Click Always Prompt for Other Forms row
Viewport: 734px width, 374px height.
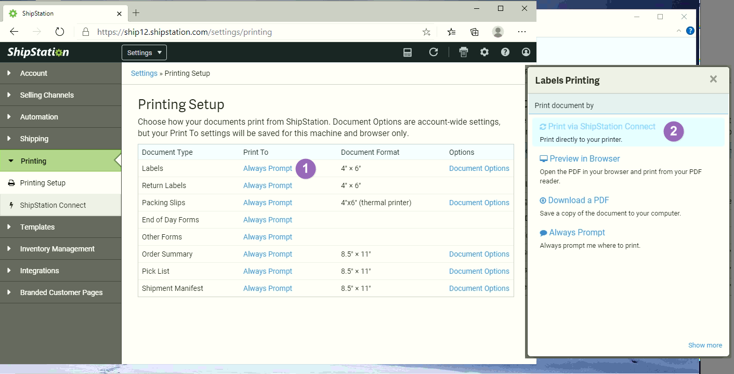click(x=268, y=237)
